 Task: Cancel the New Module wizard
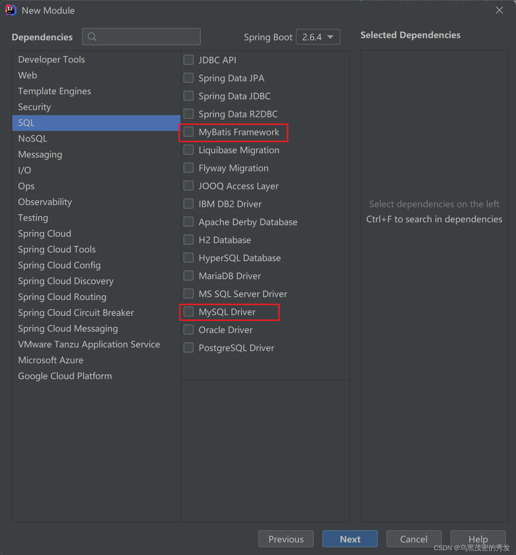(x=414, y=539)
